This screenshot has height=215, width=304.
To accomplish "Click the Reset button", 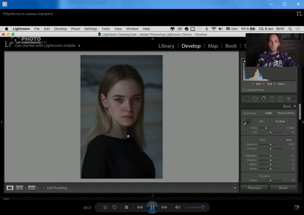I will tap(283, 188).
